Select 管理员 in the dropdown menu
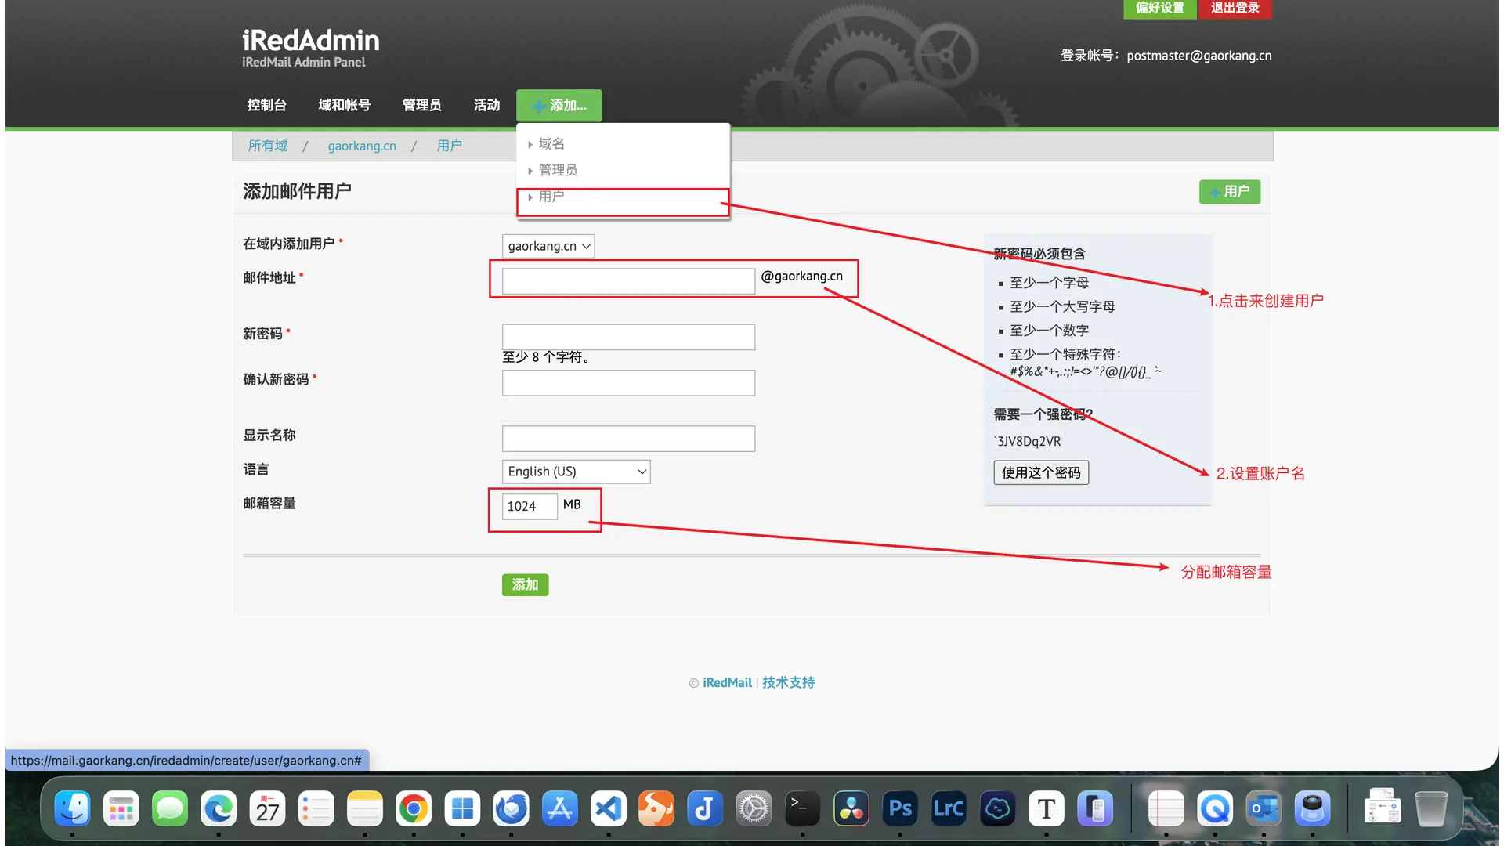Viewport: 1504px width, 846px height. (558, 170)
